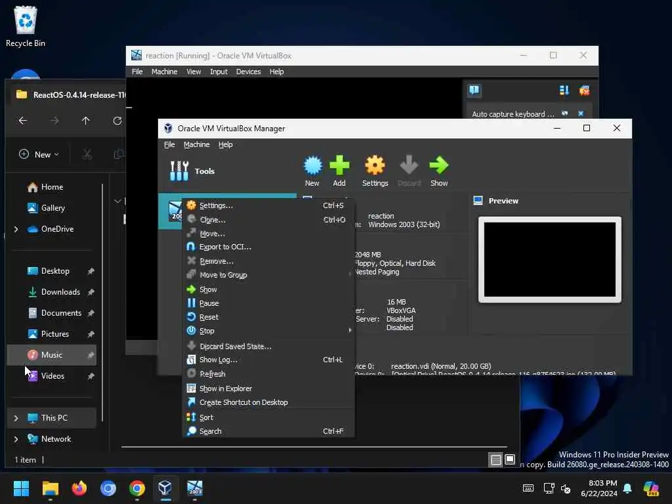Choose Show in Explorer menu entry
Image resolution: width=672 pixels, height=504 pixels.
(268, 388)
